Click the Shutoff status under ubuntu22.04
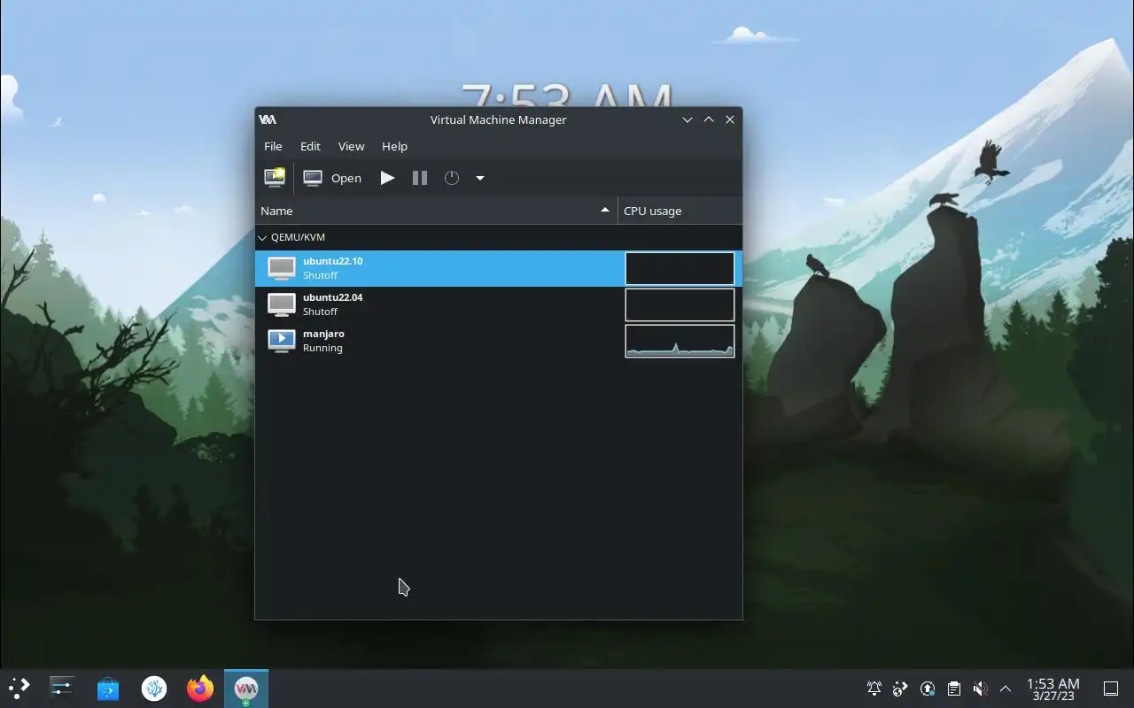1134x708 pixels. [x=320, y=312]
